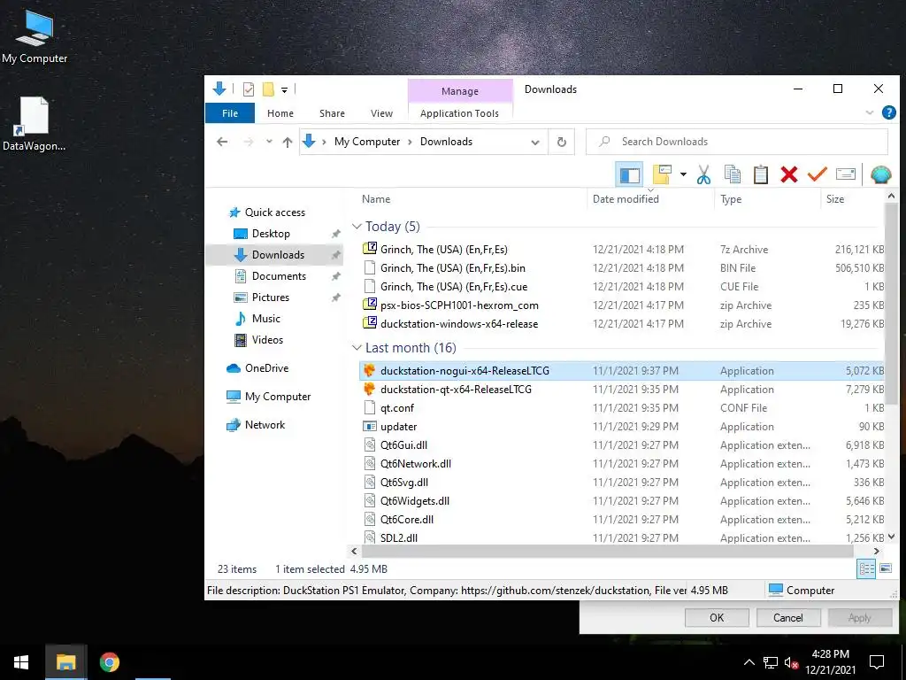Open the Home ribbon tab
The width and height of the screenshot is (906, 680).
(280, 113)
